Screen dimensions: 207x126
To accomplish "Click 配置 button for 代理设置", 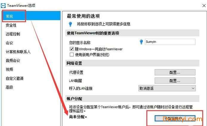I will 175,72.
